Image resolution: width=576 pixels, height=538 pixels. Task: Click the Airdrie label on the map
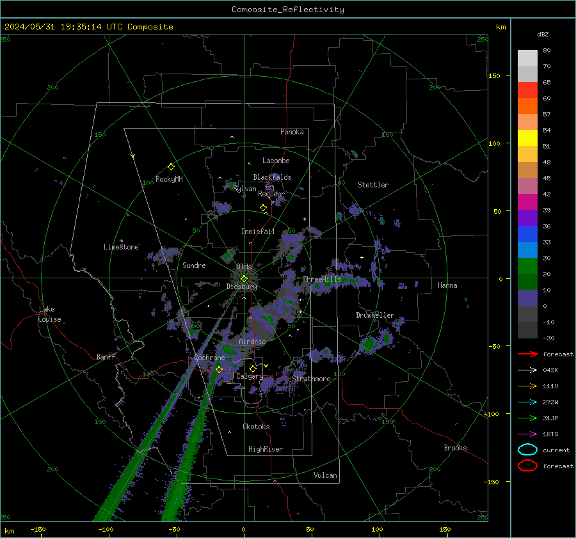click(252, 342)
